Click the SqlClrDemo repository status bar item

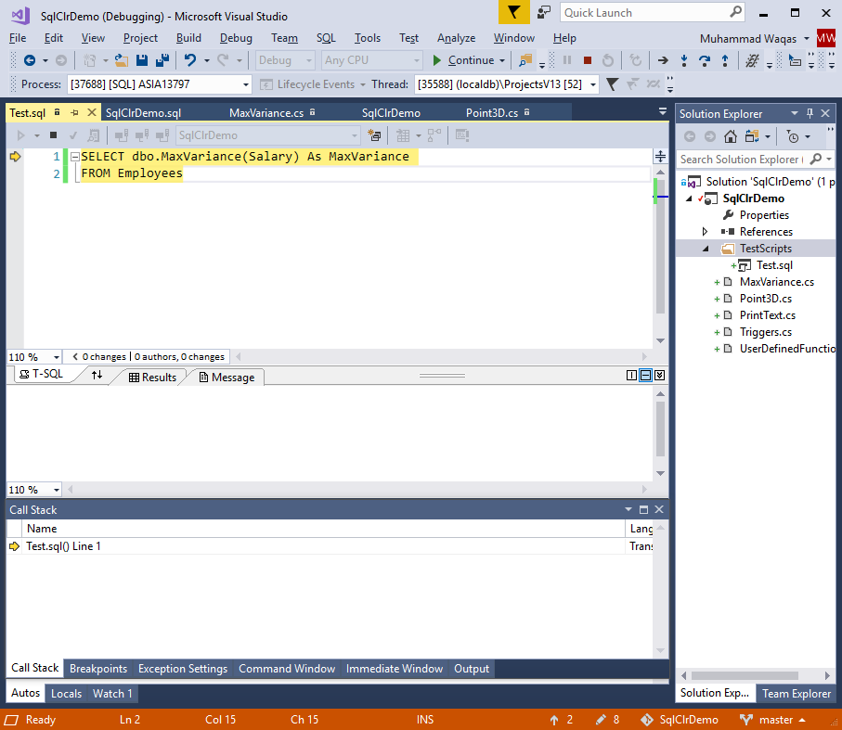pos(680,719)
